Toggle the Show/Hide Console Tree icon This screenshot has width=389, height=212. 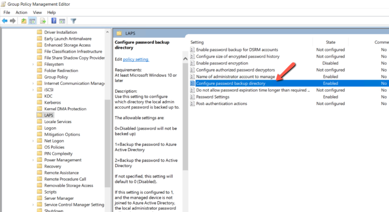[32, 21]
